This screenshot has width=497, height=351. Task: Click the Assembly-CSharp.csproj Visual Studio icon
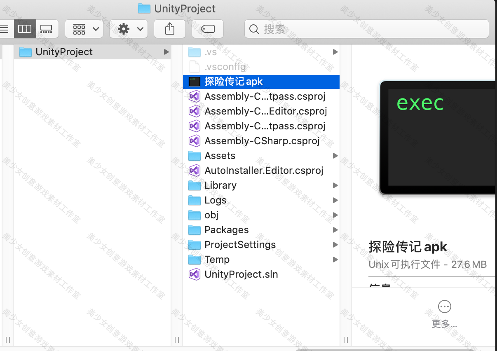(195, 141)
